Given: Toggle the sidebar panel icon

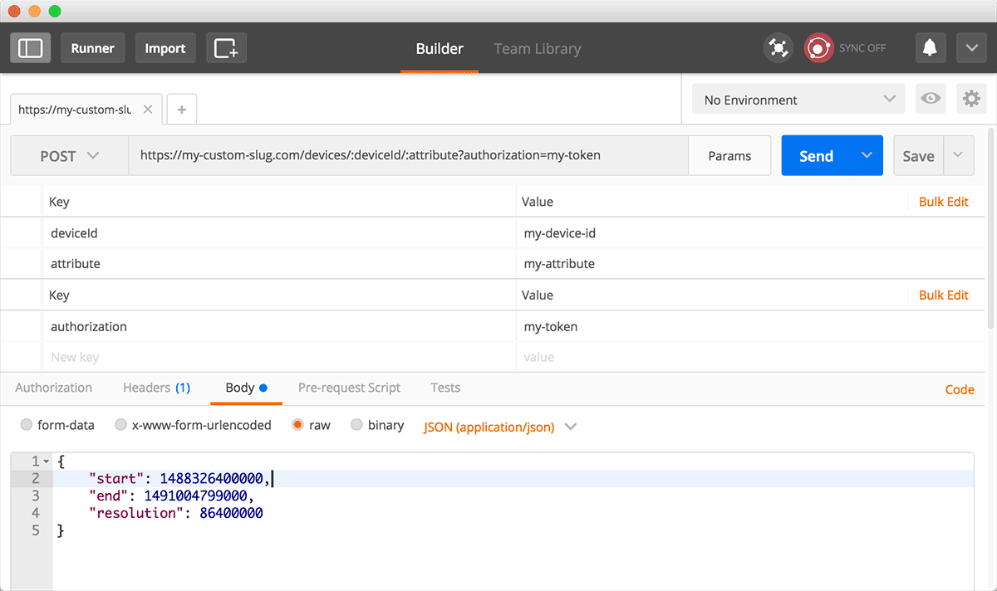Looking at the screenshot, I should [x=31, y=48].
